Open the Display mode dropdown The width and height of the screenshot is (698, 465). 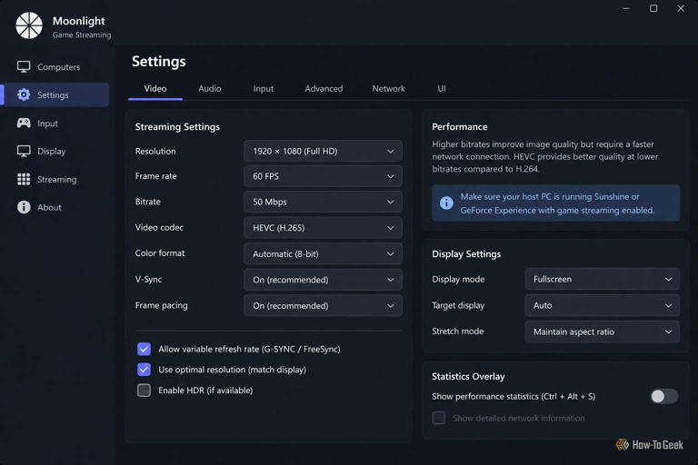(x=602, y=280)
